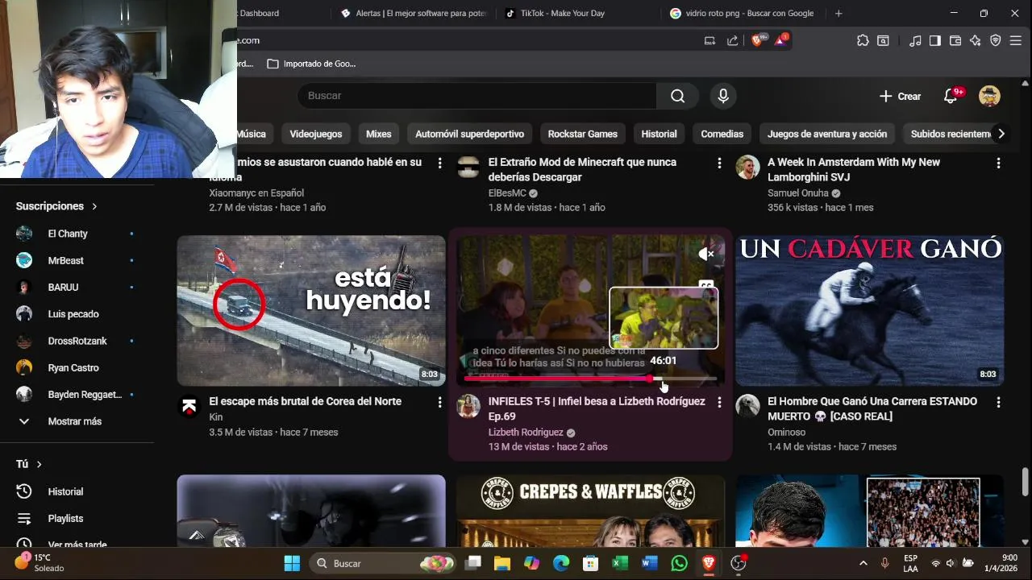Click the install app icon in address bar
Image resolution: width=1032 pixels, height=580 pixels.
709,41
